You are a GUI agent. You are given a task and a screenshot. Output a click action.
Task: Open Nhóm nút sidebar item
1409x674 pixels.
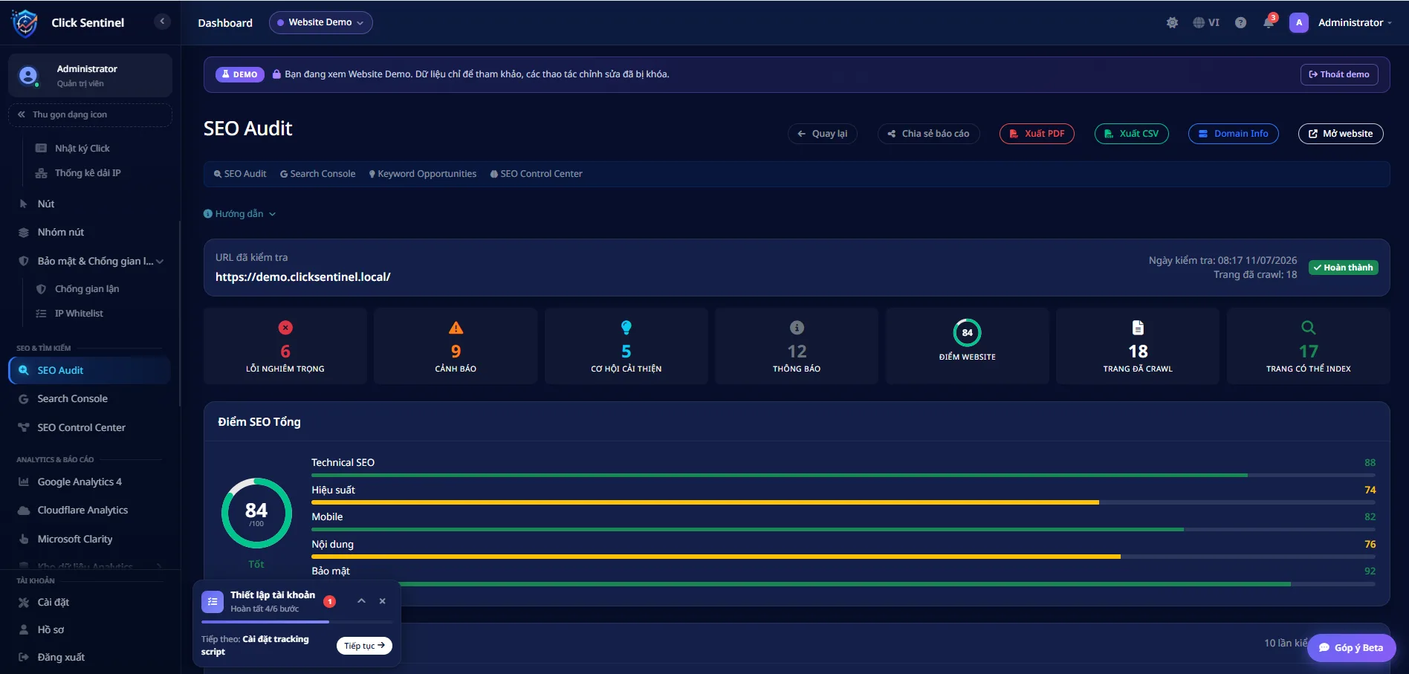point(61,233)
